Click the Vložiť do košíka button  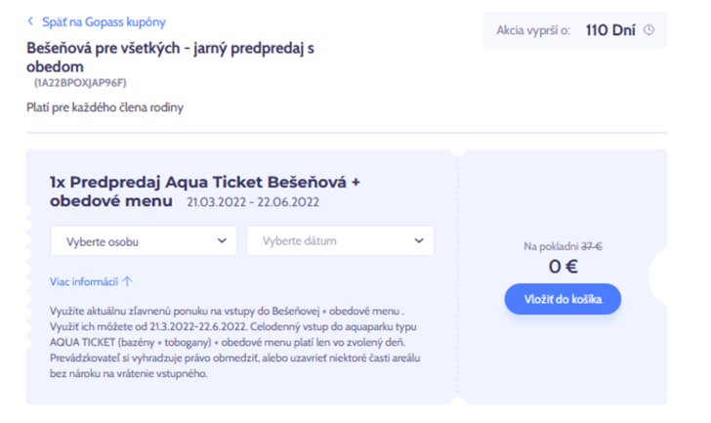point(563,299)
